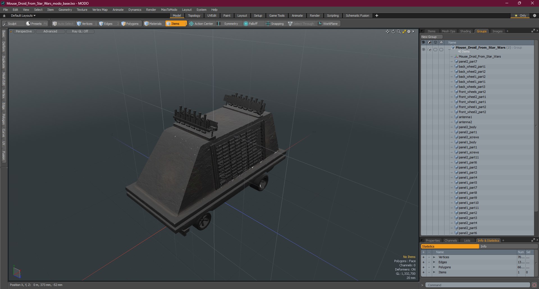The width and height of the screenshot is (539, 289).
Task: Toggle Select Through option
Action: click(x=301, y=24)
